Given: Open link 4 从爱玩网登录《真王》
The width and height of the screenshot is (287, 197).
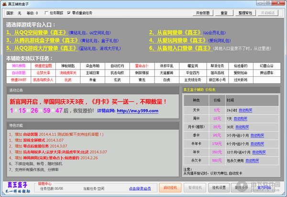Looking at the screenshot, I should coord(178,41).
